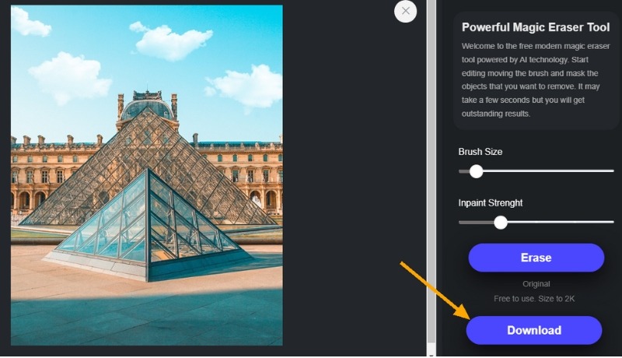Click the Brush Size slider handle
Viewport: 622px width, 358px height.
tap(476, 171)
